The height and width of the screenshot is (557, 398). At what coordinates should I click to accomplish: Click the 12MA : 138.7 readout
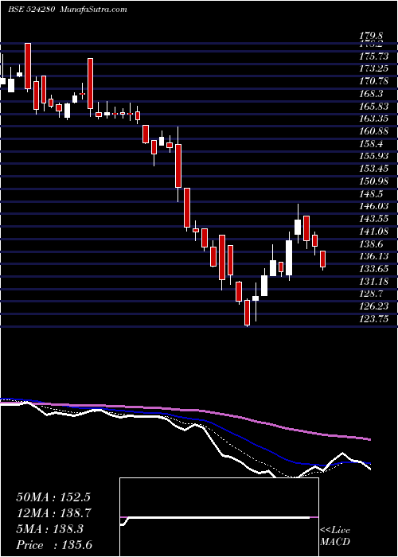tap(53, 513)
